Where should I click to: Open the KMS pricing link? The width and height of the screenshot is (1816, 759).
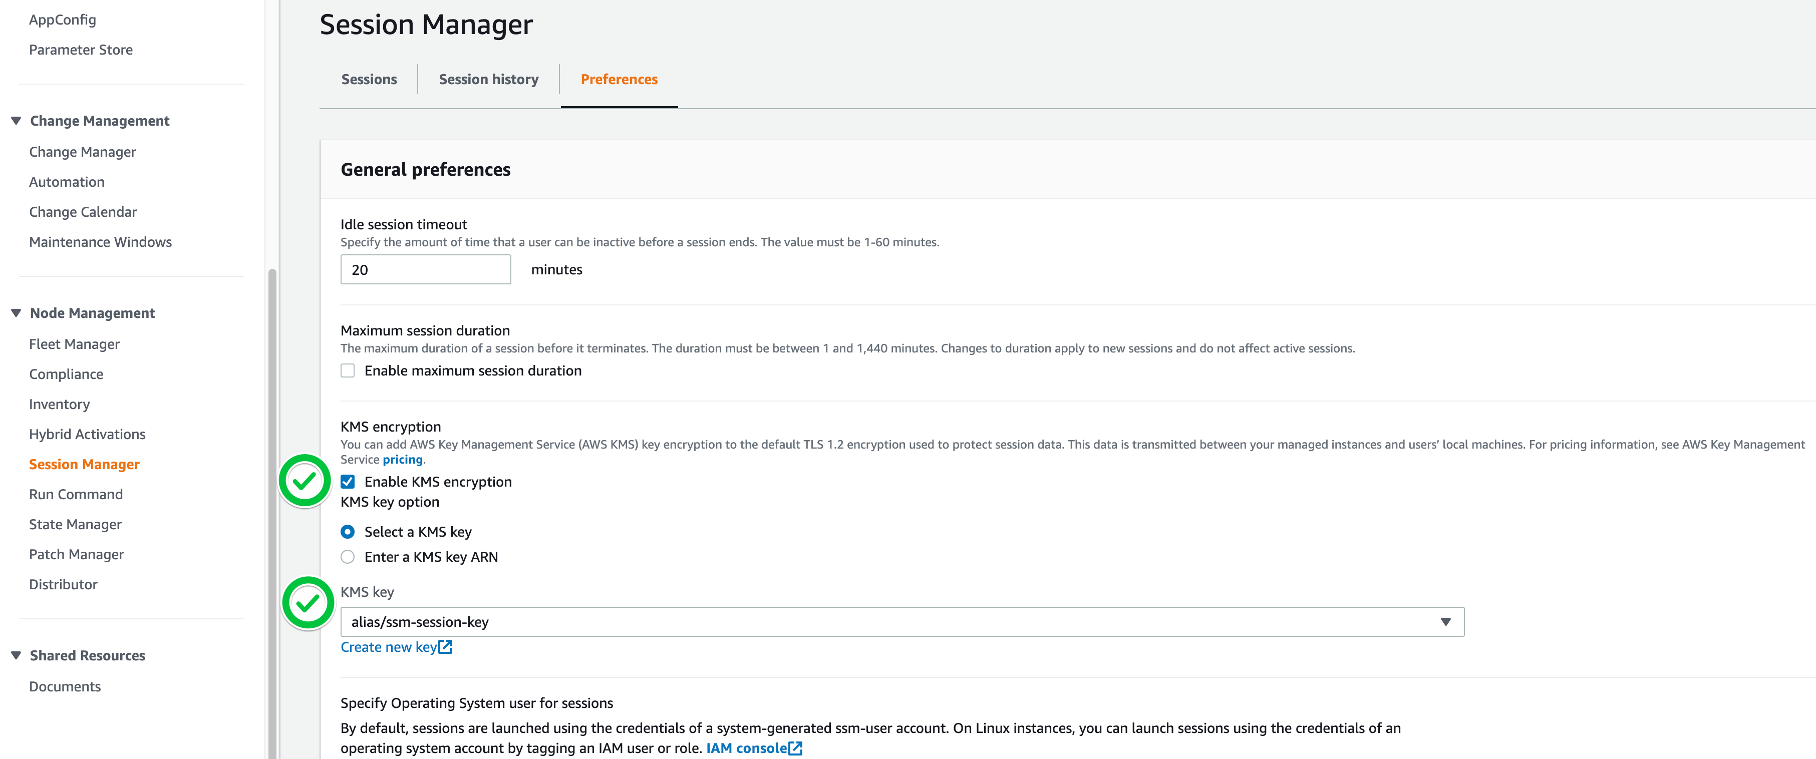pos(402,460)
